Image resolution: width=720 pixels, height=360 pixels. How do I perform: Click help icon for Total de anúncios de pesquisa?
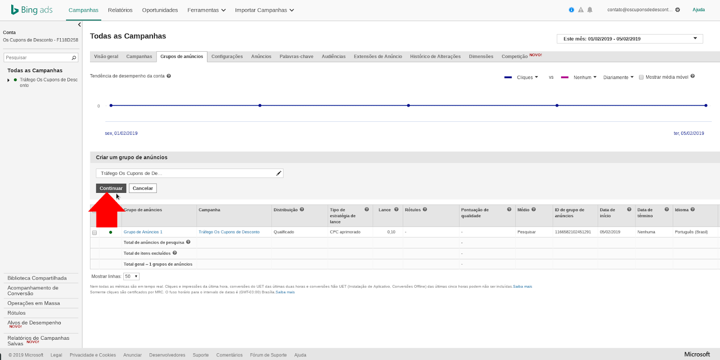(x=188, y=242)
